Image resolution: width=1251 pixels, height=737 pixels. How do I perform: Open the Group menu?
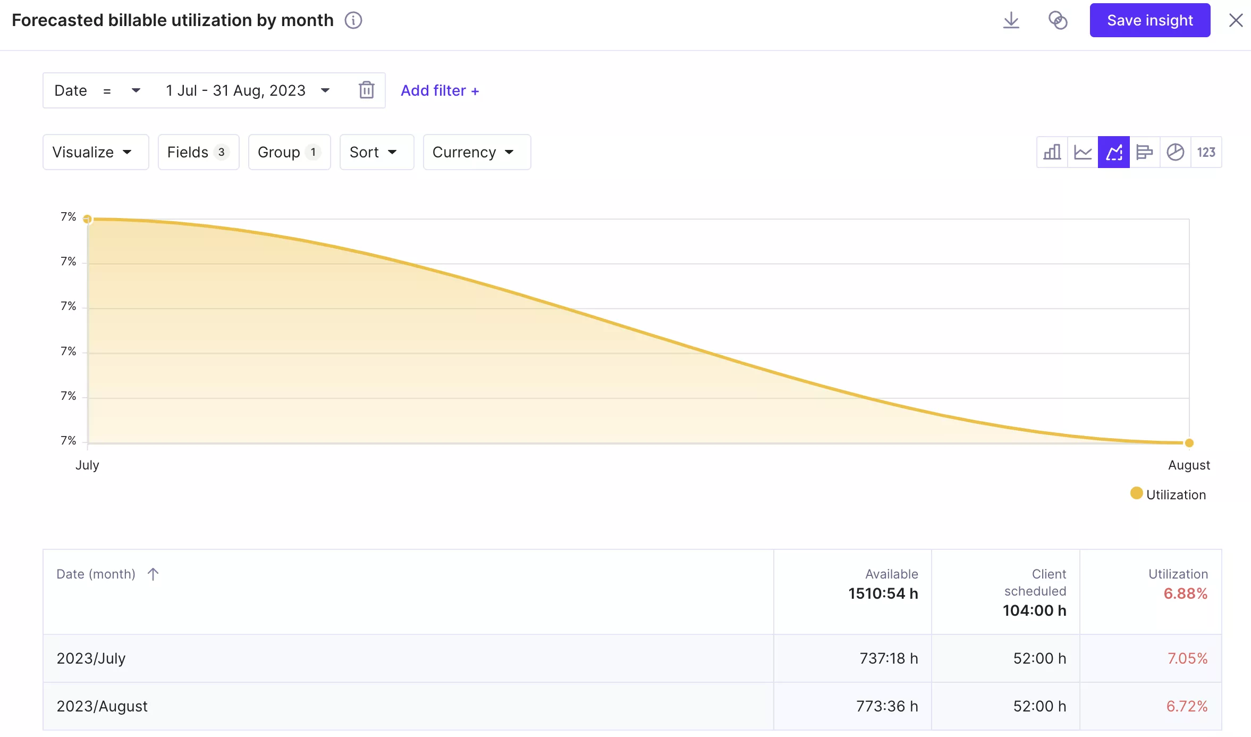click(289, 153)
